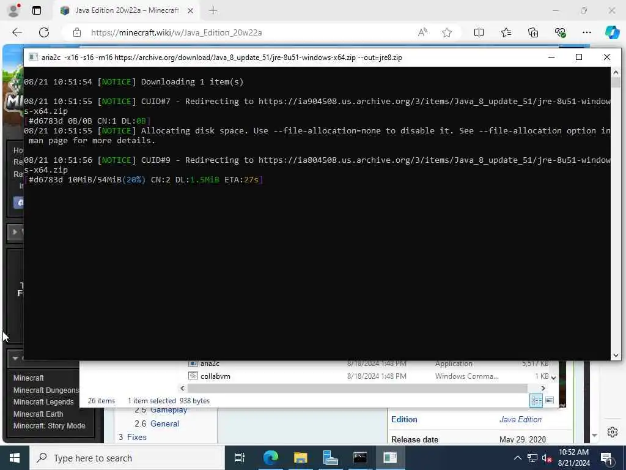This screenshot has height=470, width=626.
Task: Launch Copilot sidebar in Edge
Action: tap(612, 32)
